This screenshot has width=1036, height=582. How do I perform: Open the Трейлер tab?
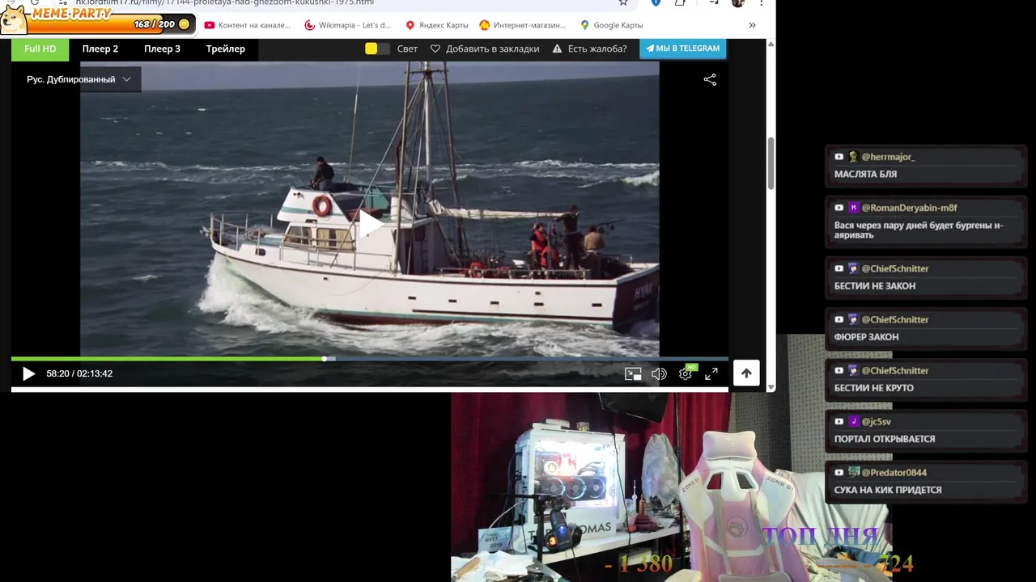(x=225, y=48)
